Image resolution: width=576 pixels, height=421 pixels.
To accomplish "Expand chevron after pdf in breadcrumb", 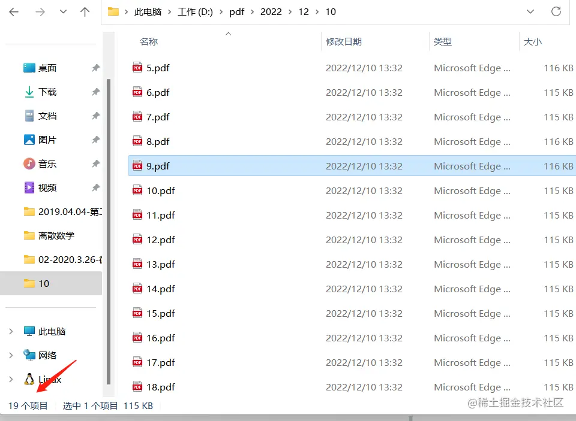I will tap(253, 12).
